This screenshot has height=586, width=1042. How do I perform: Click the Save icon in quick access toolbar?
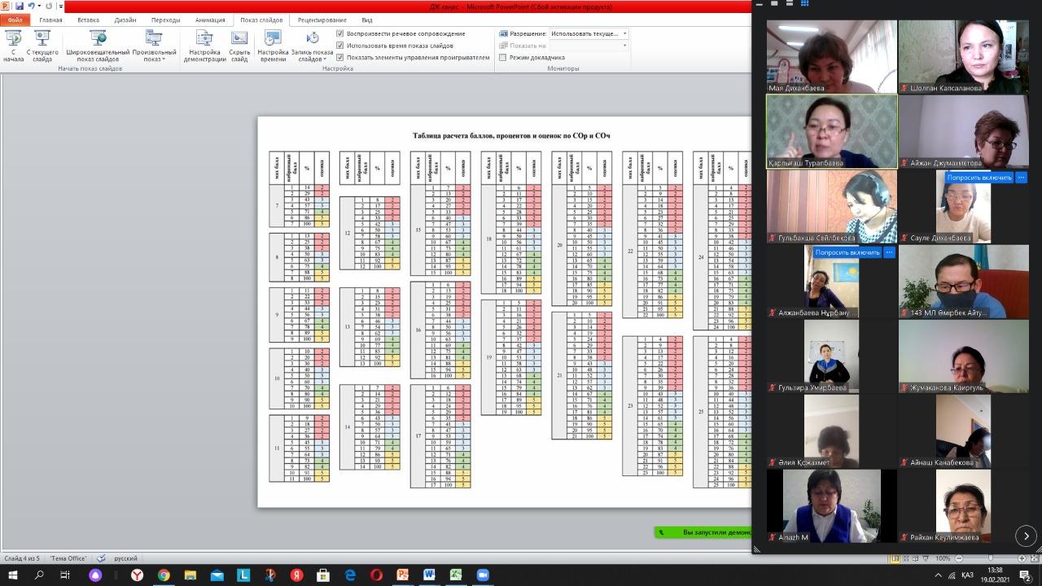pyautogui.click(x=19, y=6)
